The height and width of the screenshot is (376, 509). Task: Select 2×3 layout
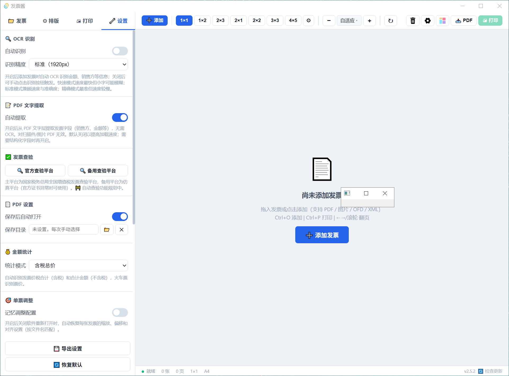pyautogui.click(x=220, y=20)
